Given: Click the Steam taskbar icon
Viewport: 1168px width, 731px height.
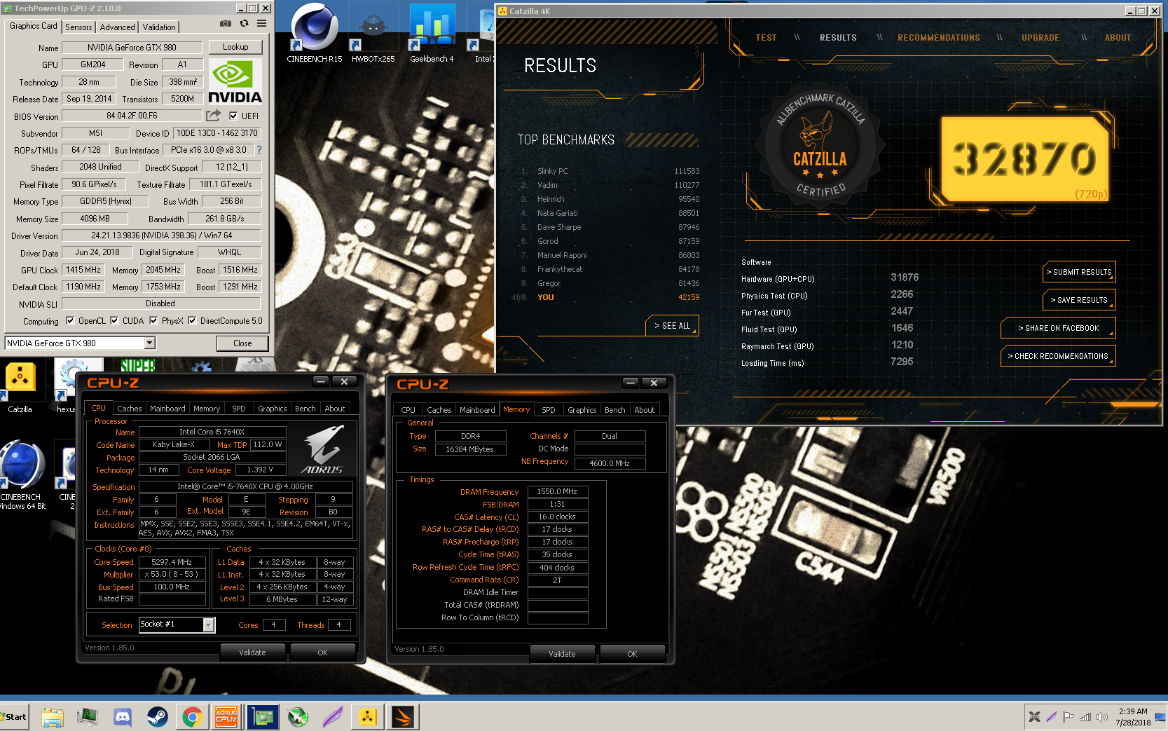Looking at the screenshot, I should (x=158, y=717).
